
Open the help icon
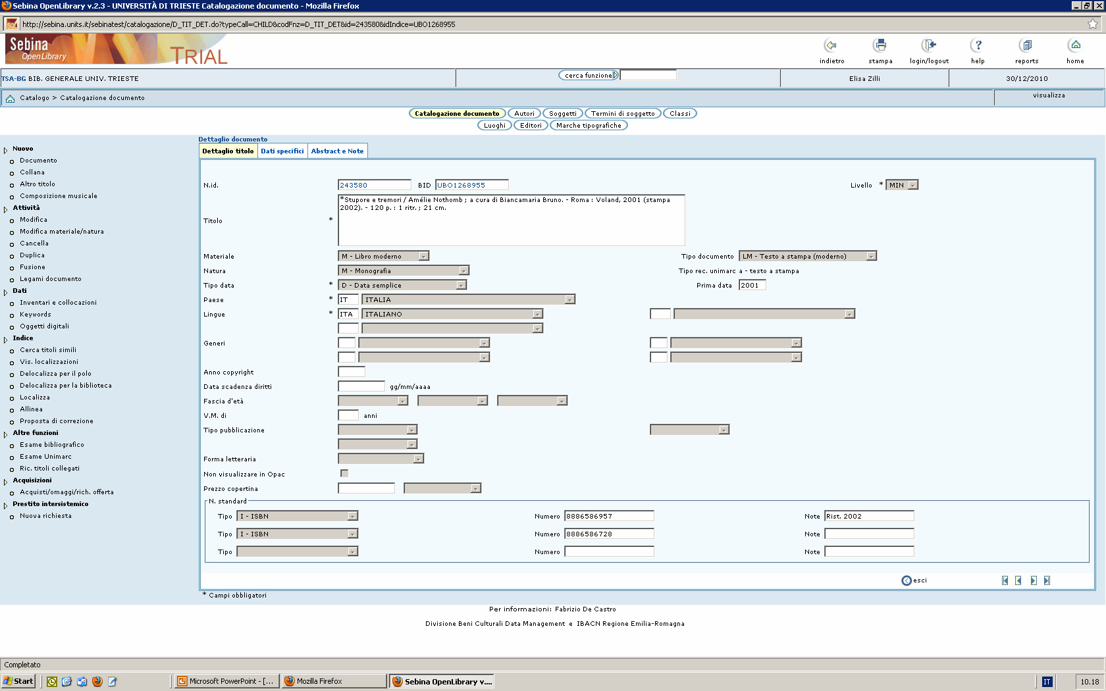978,45
